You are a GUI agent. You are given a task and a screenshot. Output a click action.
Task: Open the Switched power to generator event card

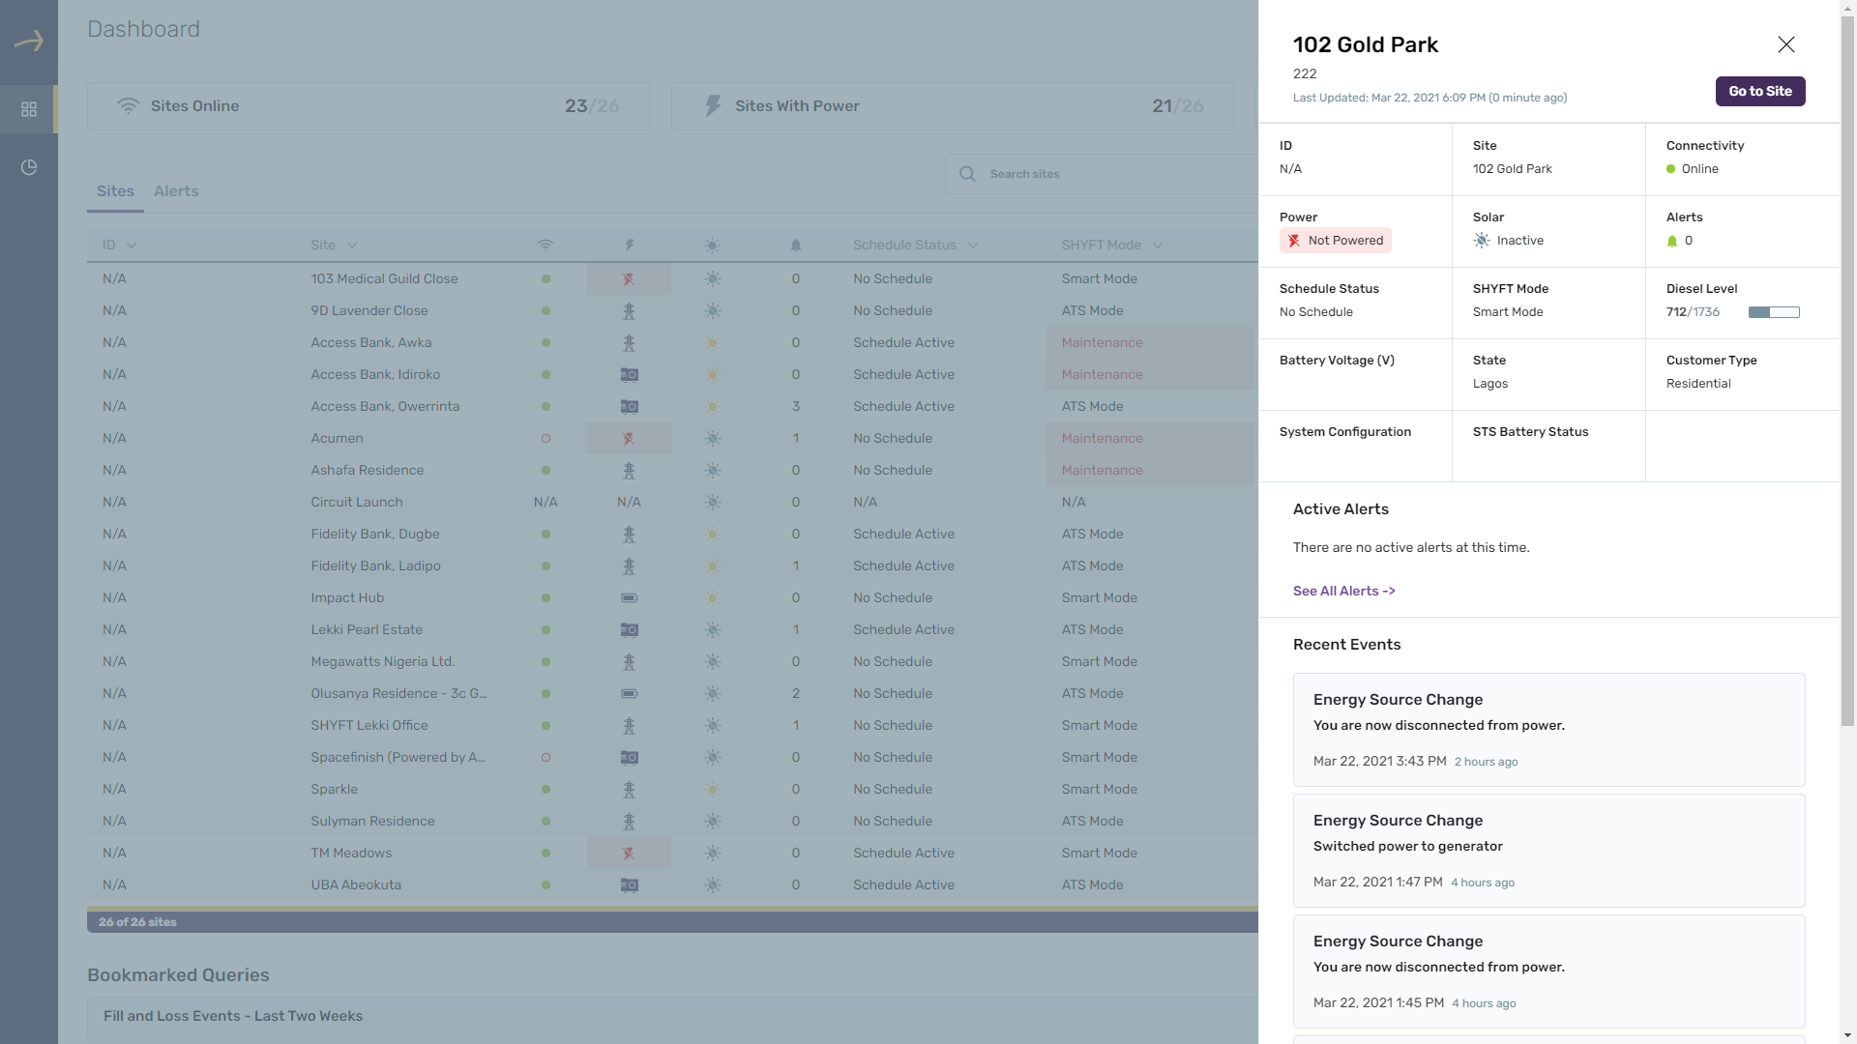(1548, 851)
